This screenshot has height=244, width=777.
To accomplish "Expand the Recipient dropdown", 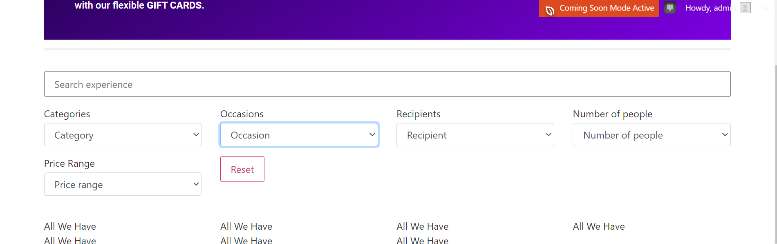I will pyautogui.click(x=475, y=135).
